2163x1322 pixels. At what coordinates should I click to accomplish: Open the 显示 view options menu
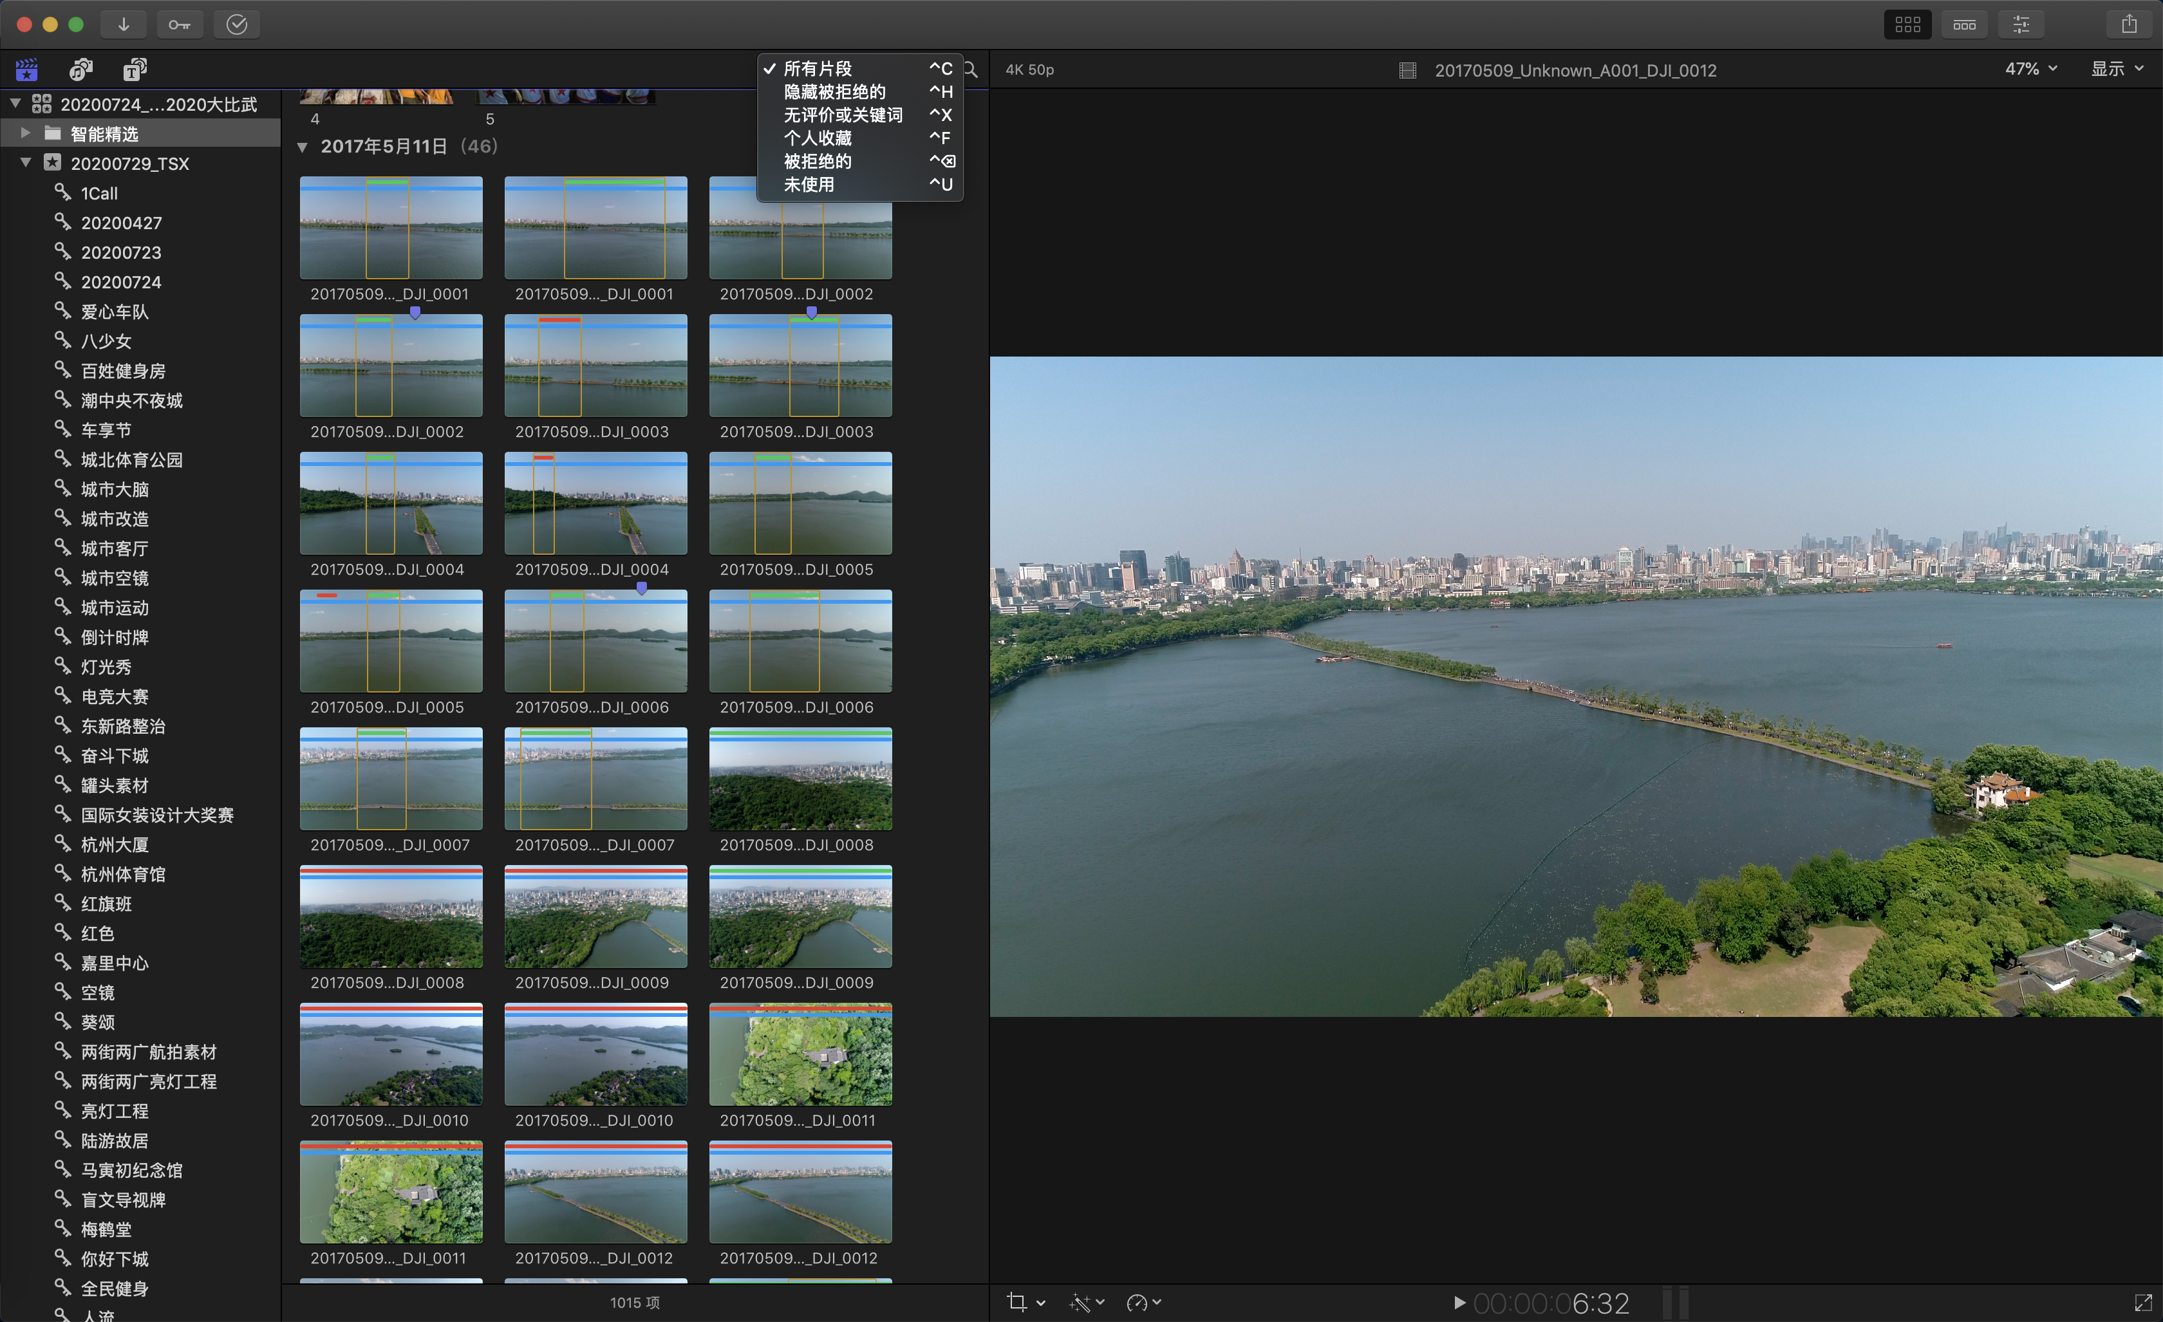point(2117,70)
